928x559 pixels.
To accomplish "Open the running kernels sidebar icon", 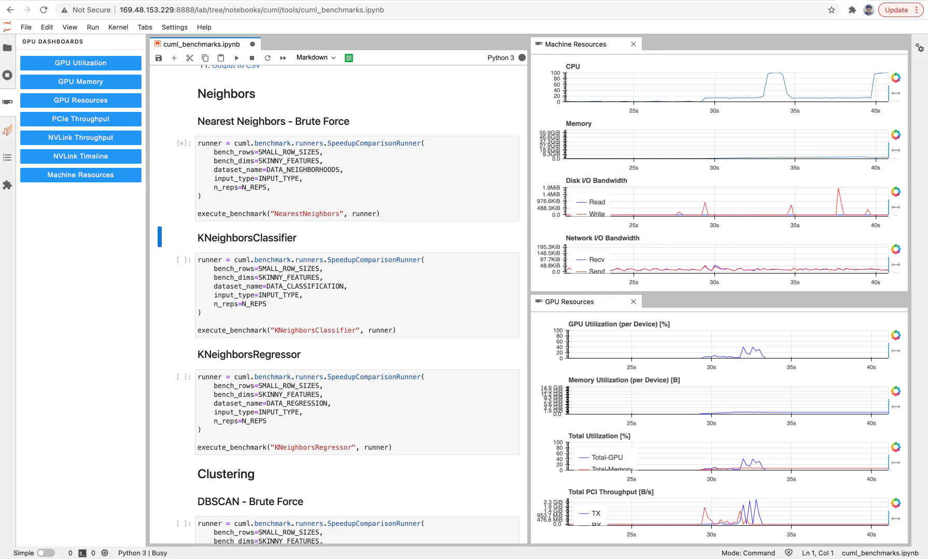I will (7, 75).
